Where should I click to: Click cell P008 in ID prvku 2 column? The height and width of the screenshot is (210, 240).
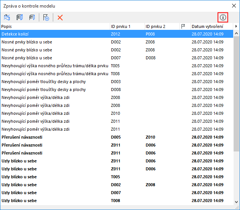point(150,34)
